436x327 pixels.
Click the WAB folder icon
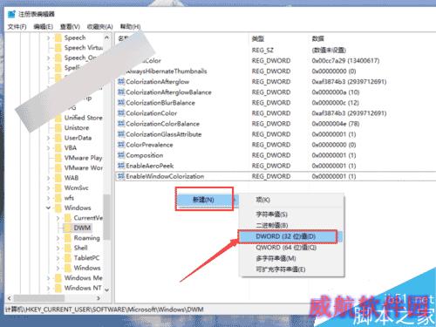(x=58, y=178)
